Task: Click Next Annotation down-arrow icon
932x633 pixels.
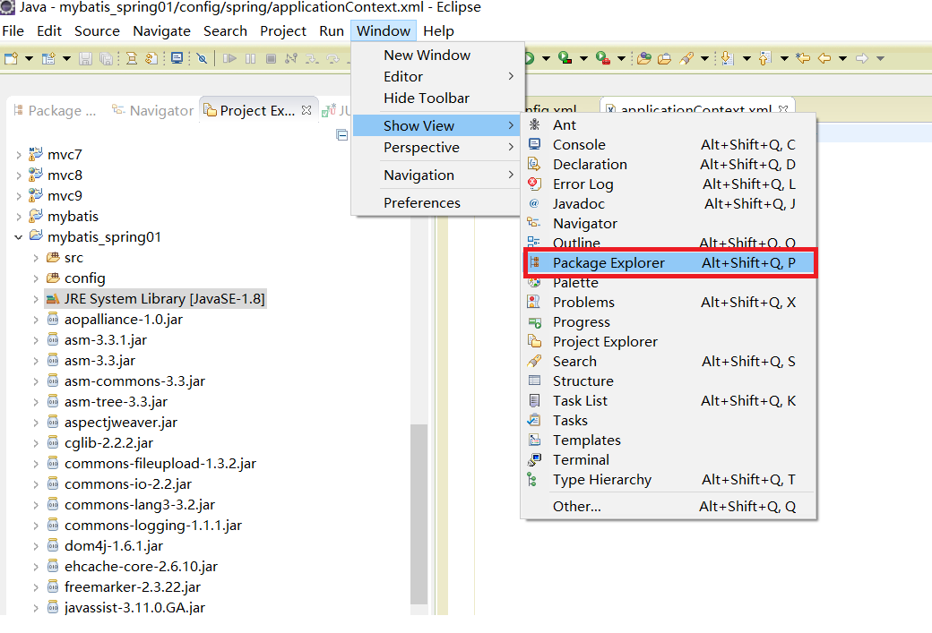Action: (x=727, y=58)
